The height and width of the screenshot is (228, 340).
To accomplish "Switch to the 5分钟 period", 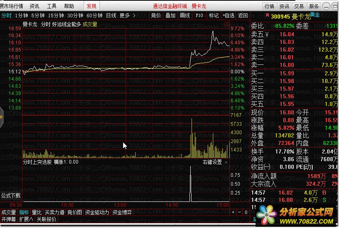I will click(x=38, y=15).
